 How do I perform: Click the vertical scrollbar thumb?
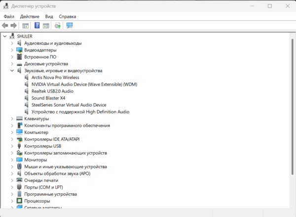(293, 106)
